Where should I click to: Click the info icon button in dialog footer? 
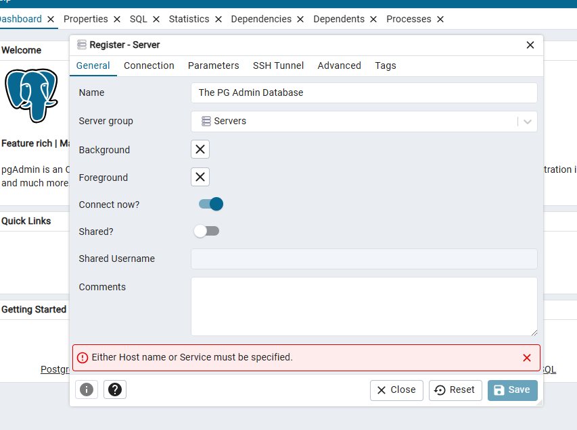pos(86,389)
